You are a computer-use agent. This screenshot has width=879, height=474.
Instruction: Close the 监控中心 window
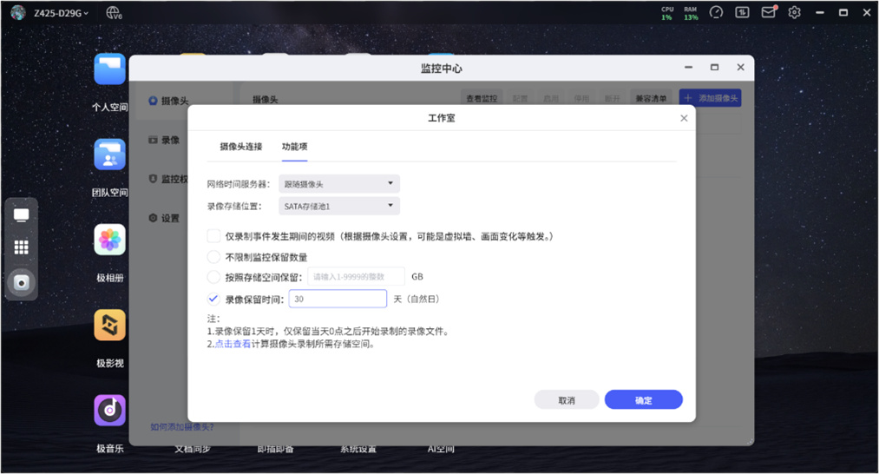tap(740, 68)
